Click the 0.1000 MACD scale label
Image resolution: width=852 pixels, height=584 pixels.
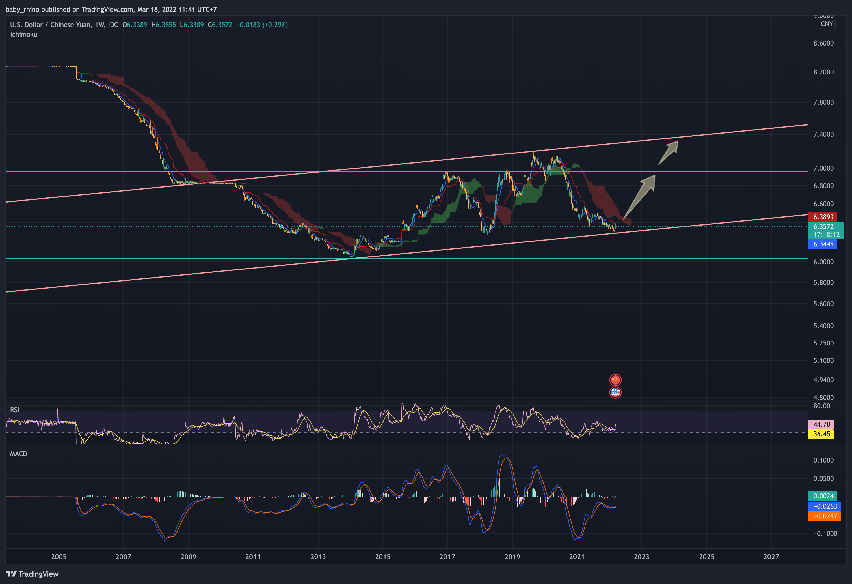(x=823, y=460)
